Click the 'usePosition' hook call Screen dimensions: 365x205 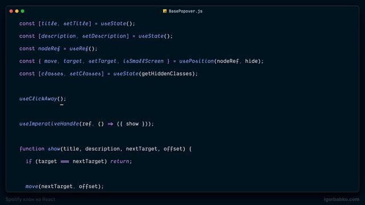(x=196, y=61)
